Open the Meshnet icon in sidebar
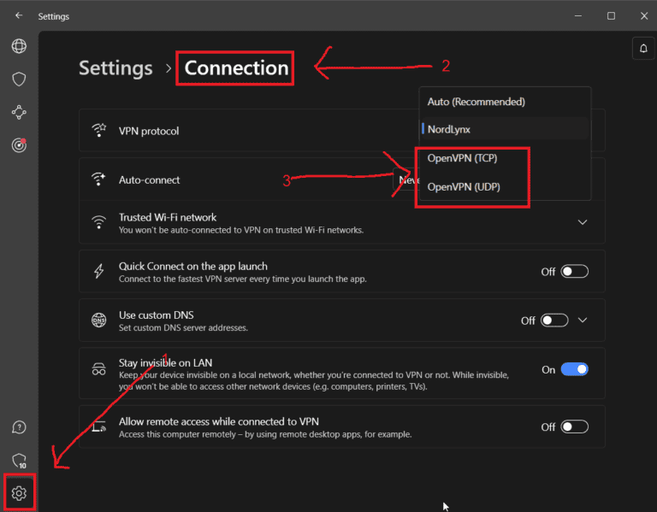This screenshot has height=512, width=657. pos(19,112)
